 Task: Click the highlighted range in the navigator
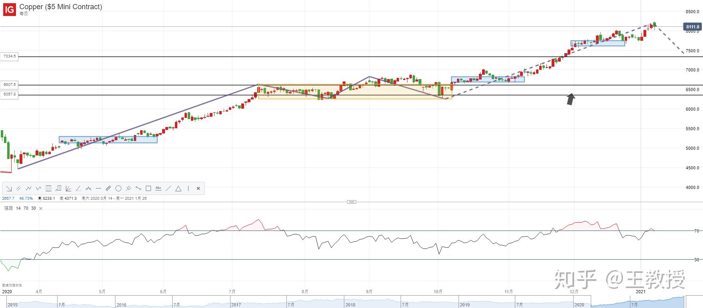(x=638, y=302)
